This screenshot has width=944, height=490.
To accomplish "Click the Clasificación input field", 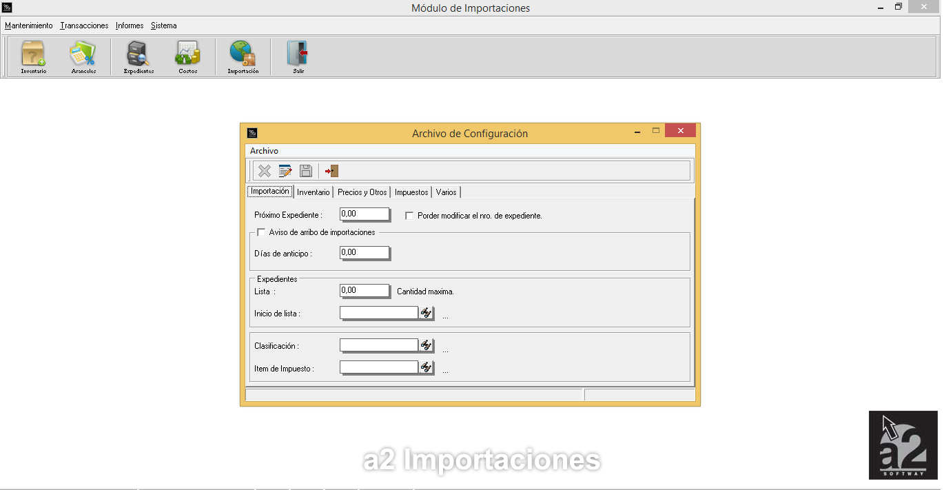I will coord(379,345).
